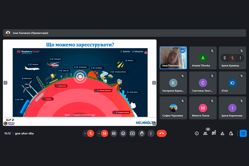Click the Fracking label on slide

pyautogui.click(x=48, y=99)
